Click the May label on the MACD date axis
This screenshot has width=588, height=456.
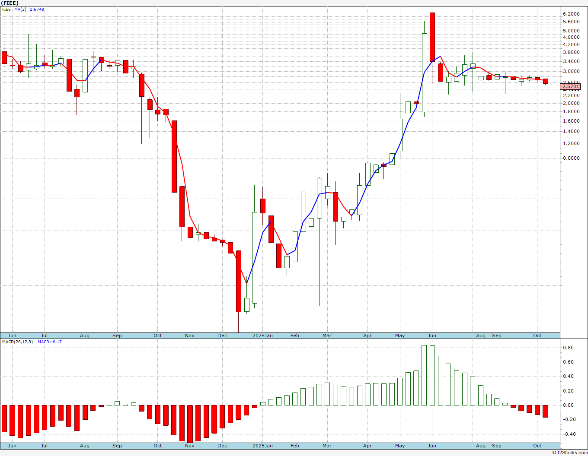point(400,446)
